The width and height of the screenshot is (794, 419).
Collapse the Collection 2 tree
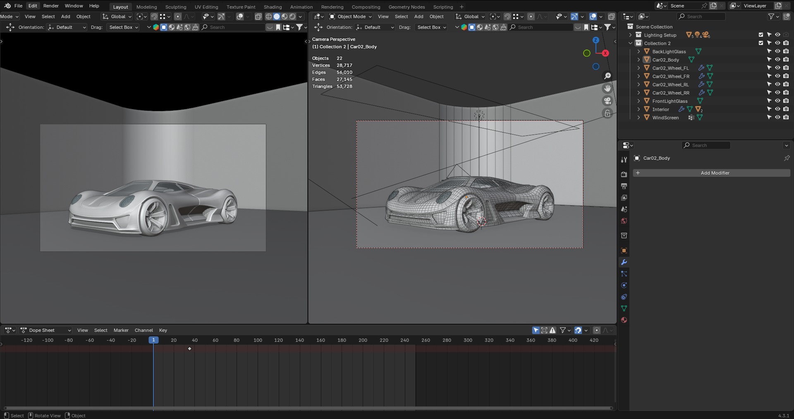click(x=631, y=43)
